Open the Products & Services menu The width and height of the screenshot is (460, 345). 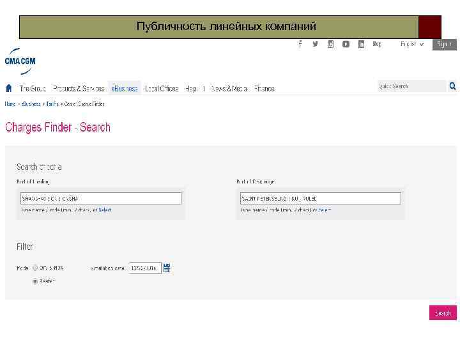pos(79,88)
